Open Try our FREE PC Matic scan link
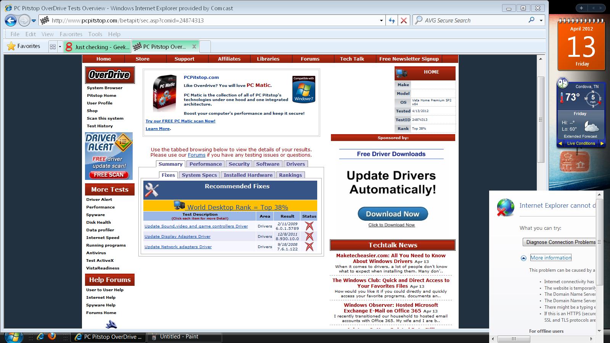This screenshot has height=343, width=610. [180, 121]
